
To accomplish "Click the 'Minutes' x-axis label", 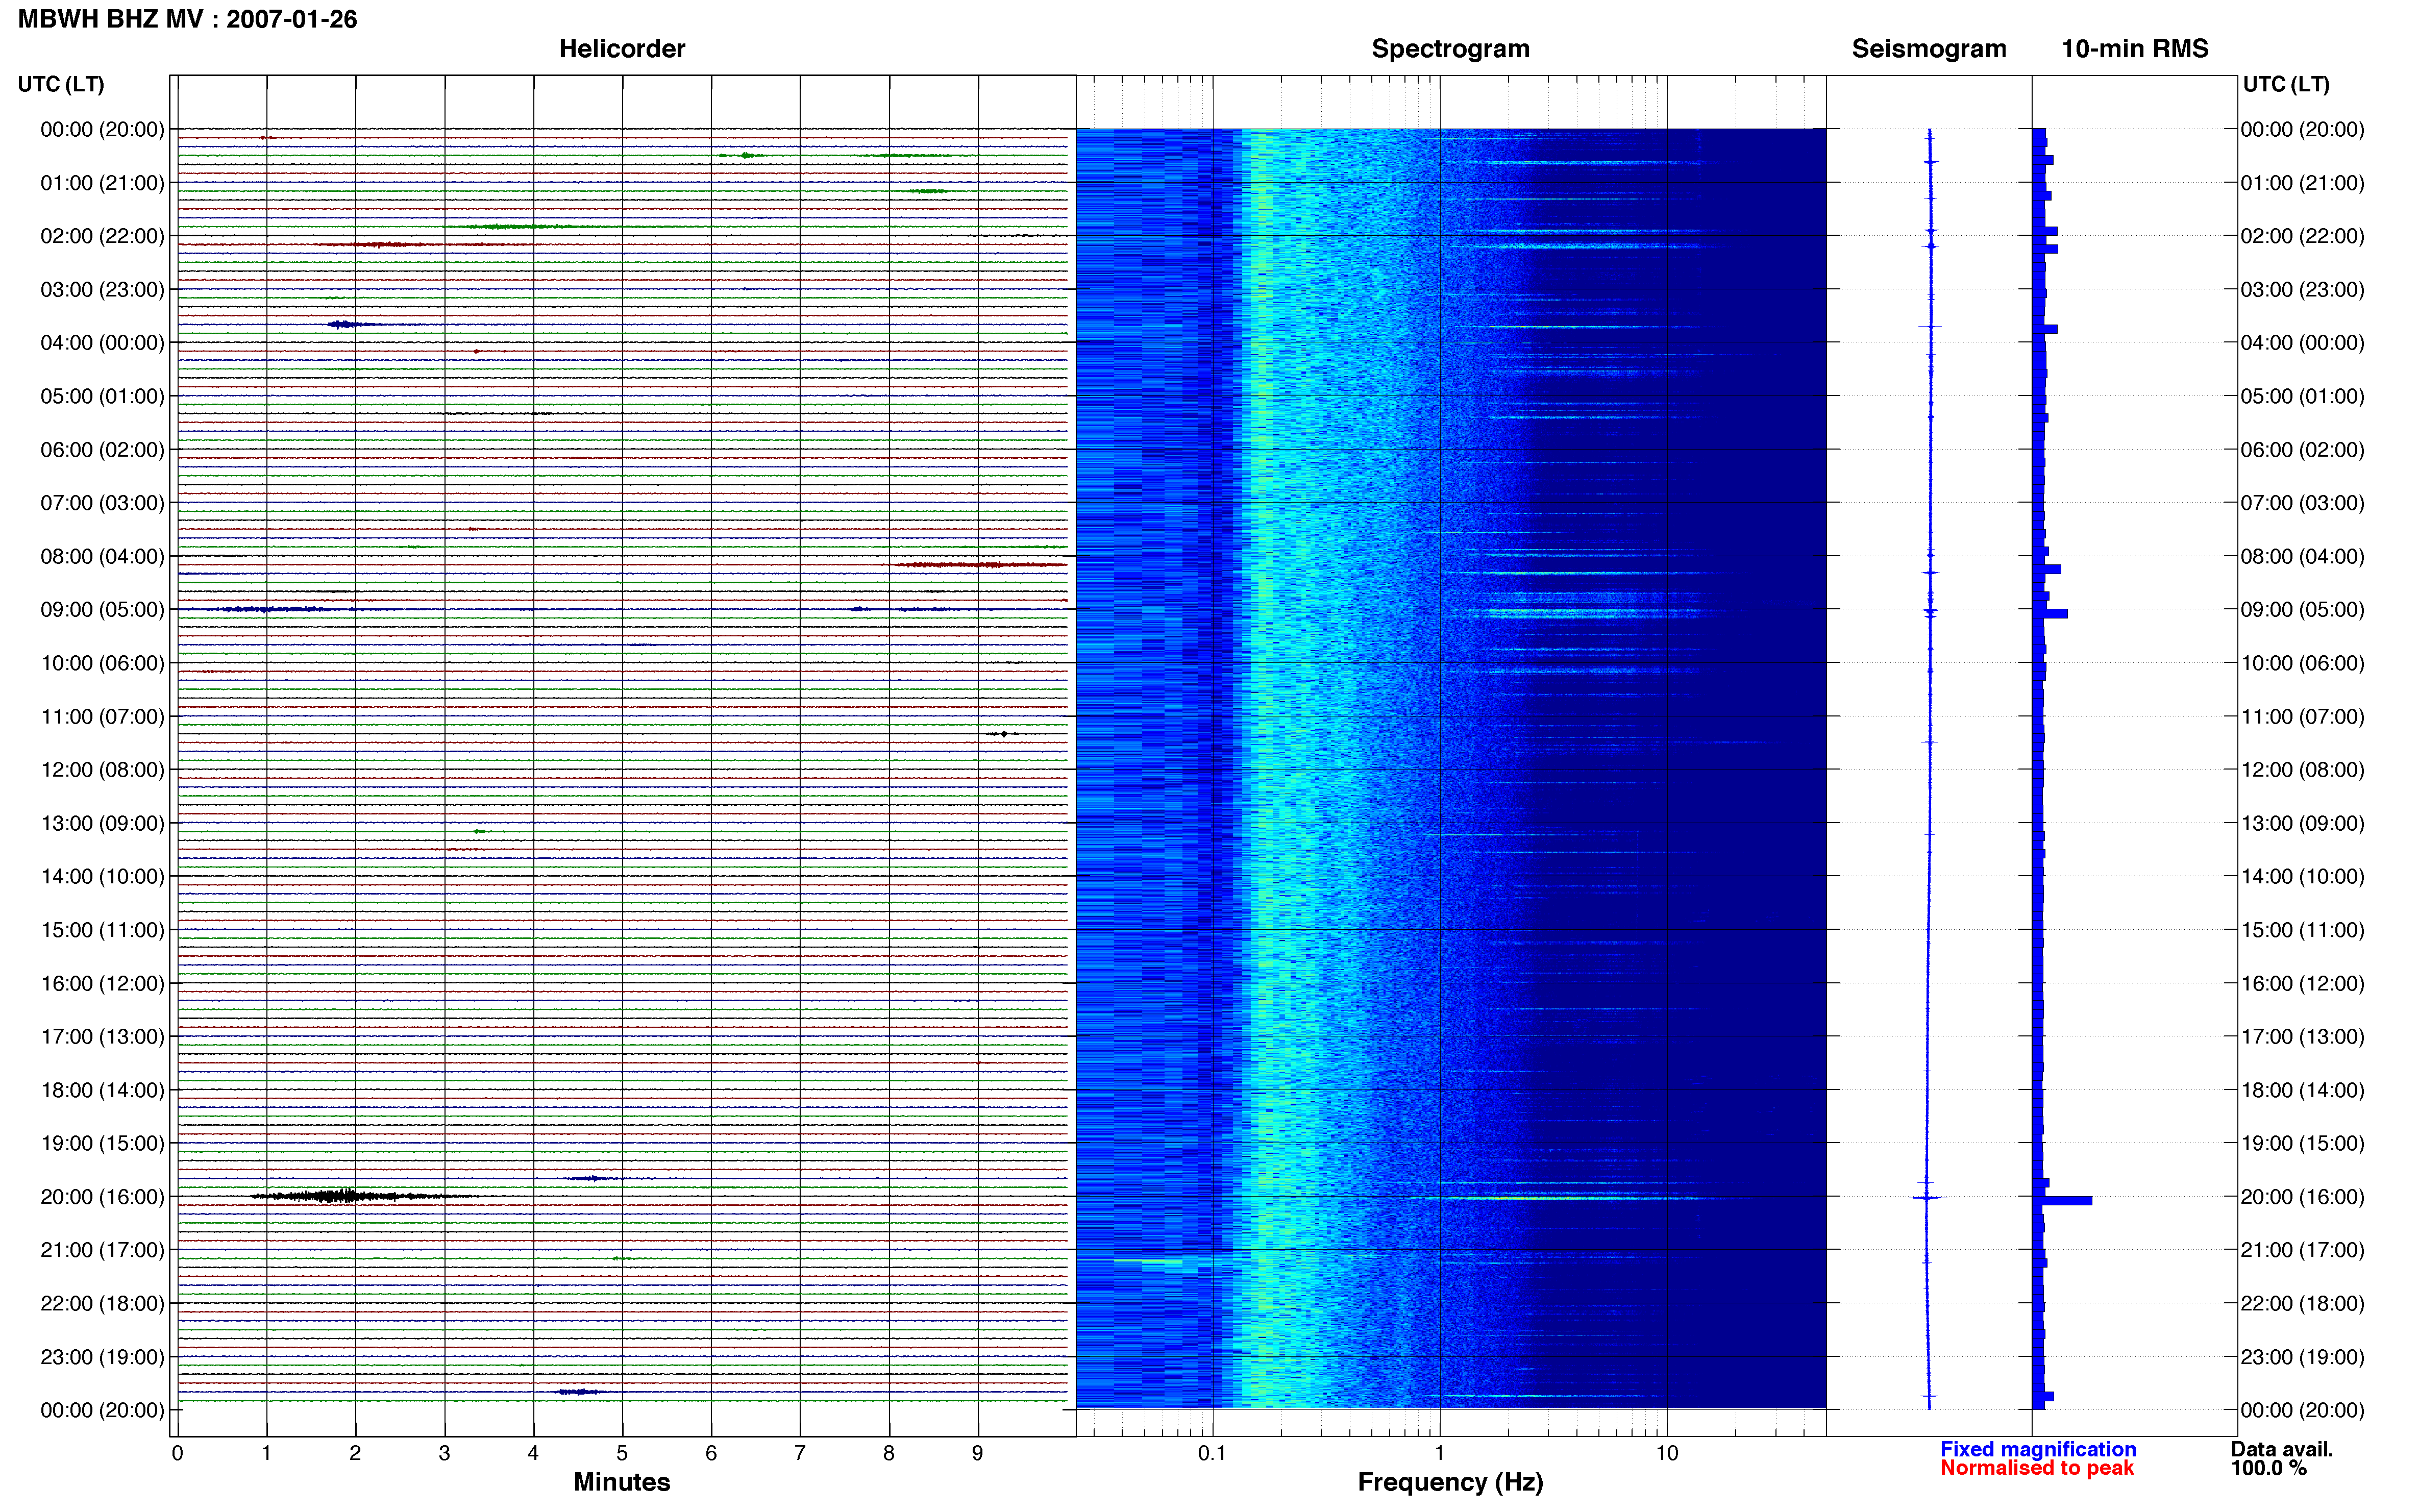I will [x=622, y=1482].
